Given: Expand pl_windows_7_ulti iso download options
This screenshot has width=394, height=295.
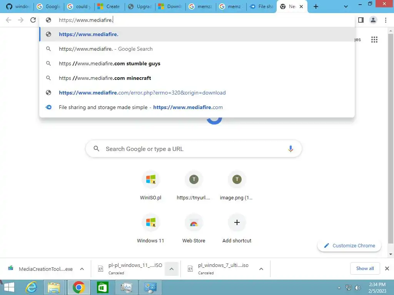Looking at the screenshot, I should 261,269.
